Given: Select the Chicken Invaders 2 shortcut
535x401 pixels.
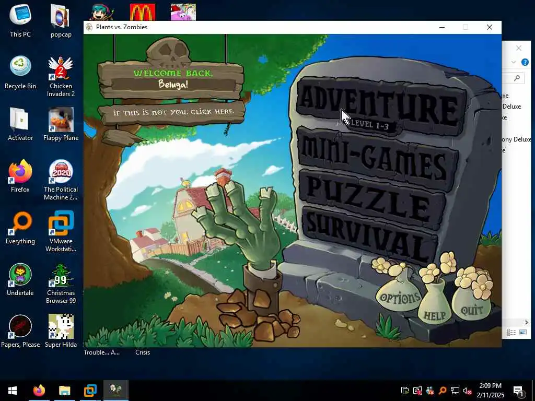Looking at the screenshot, I should click(x=61, y=76).
